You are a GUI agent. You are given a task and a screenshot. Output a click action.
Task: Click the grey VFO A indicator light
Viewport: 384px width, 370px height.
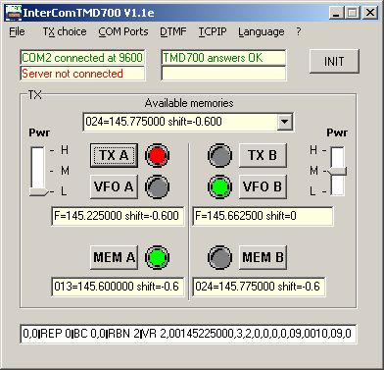coord(157,187)
